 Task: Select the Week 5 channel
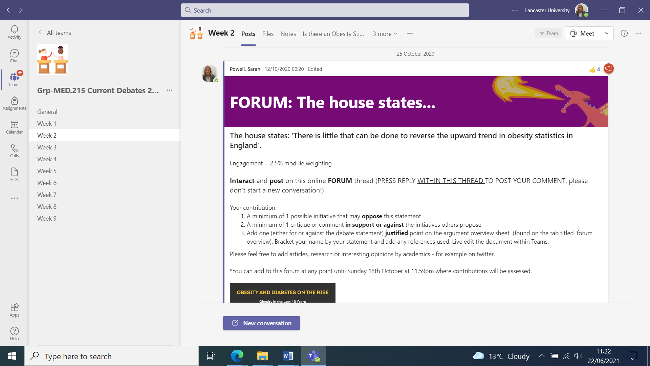[x=105, y=171]
